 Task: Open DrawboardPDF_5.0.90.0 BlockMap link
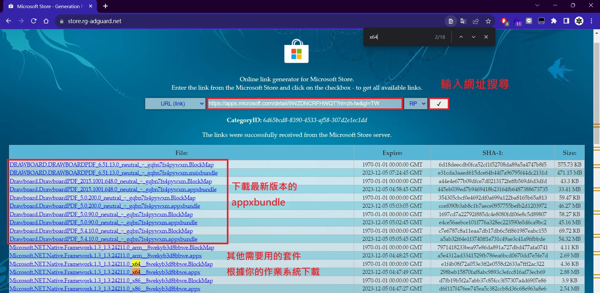click(x=101, y=214)
